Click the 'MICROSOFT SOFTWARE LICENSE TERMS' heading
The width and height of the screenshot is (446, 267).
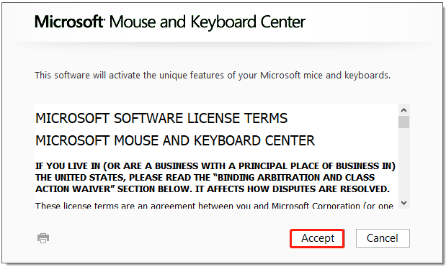pyautogui.click(x=161, y=118)
